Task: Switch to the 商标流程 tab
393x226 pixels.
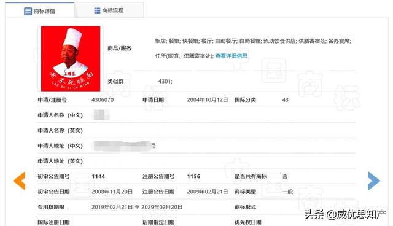Action: [109, 10]
